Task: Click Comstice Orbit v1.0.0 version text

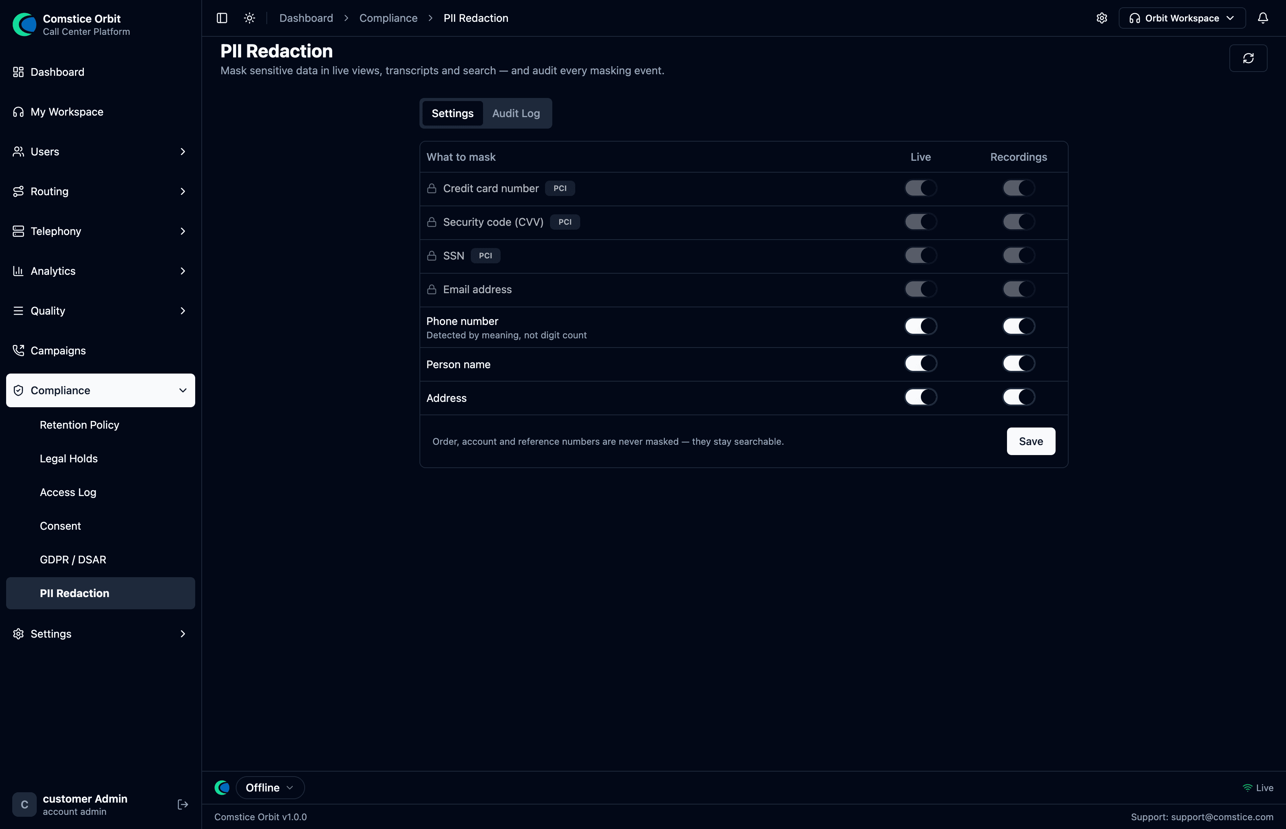Action: point(261,817)
